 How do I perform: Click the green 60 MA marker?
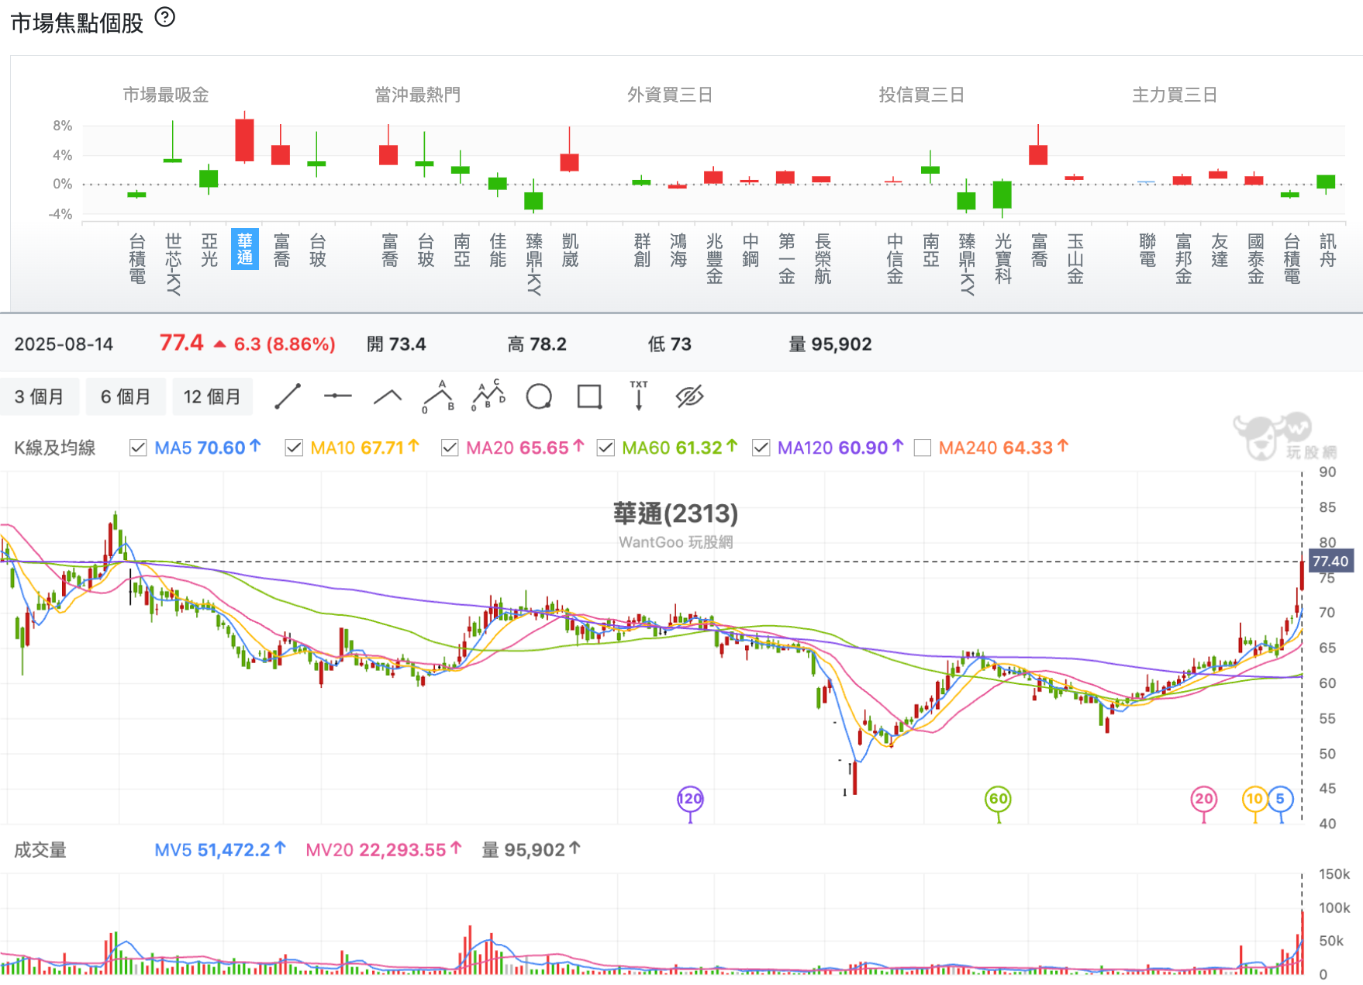pyautogui.click(x=999, y=799)
